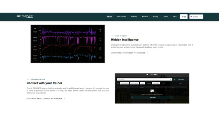Follow Learn more about contact with trainer

44,99
